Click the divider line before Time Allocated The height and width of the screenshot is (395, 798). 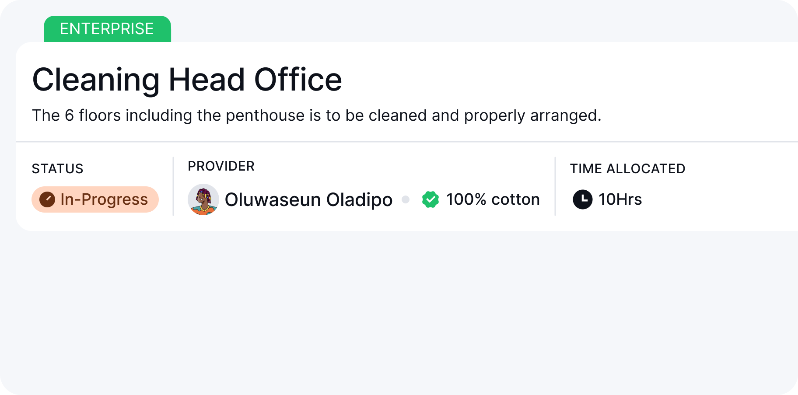tap(555, 186)
